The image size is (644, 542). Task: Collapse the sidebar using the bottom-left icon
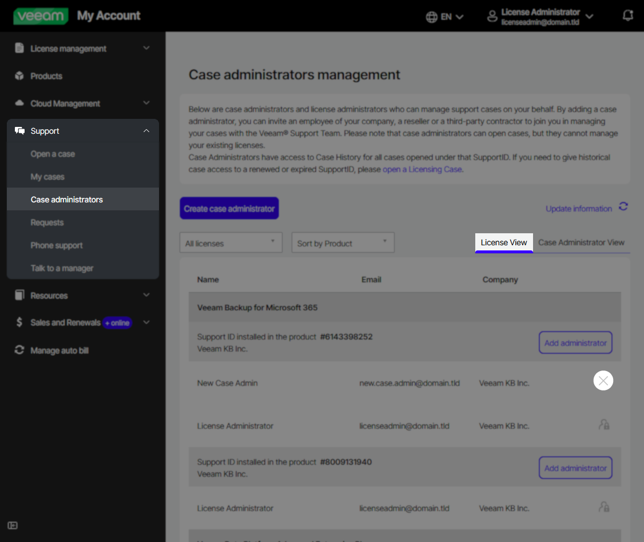12,525
